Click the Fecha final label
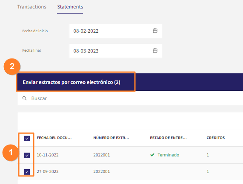Screen dimensions: 243x184 point(31,50)
